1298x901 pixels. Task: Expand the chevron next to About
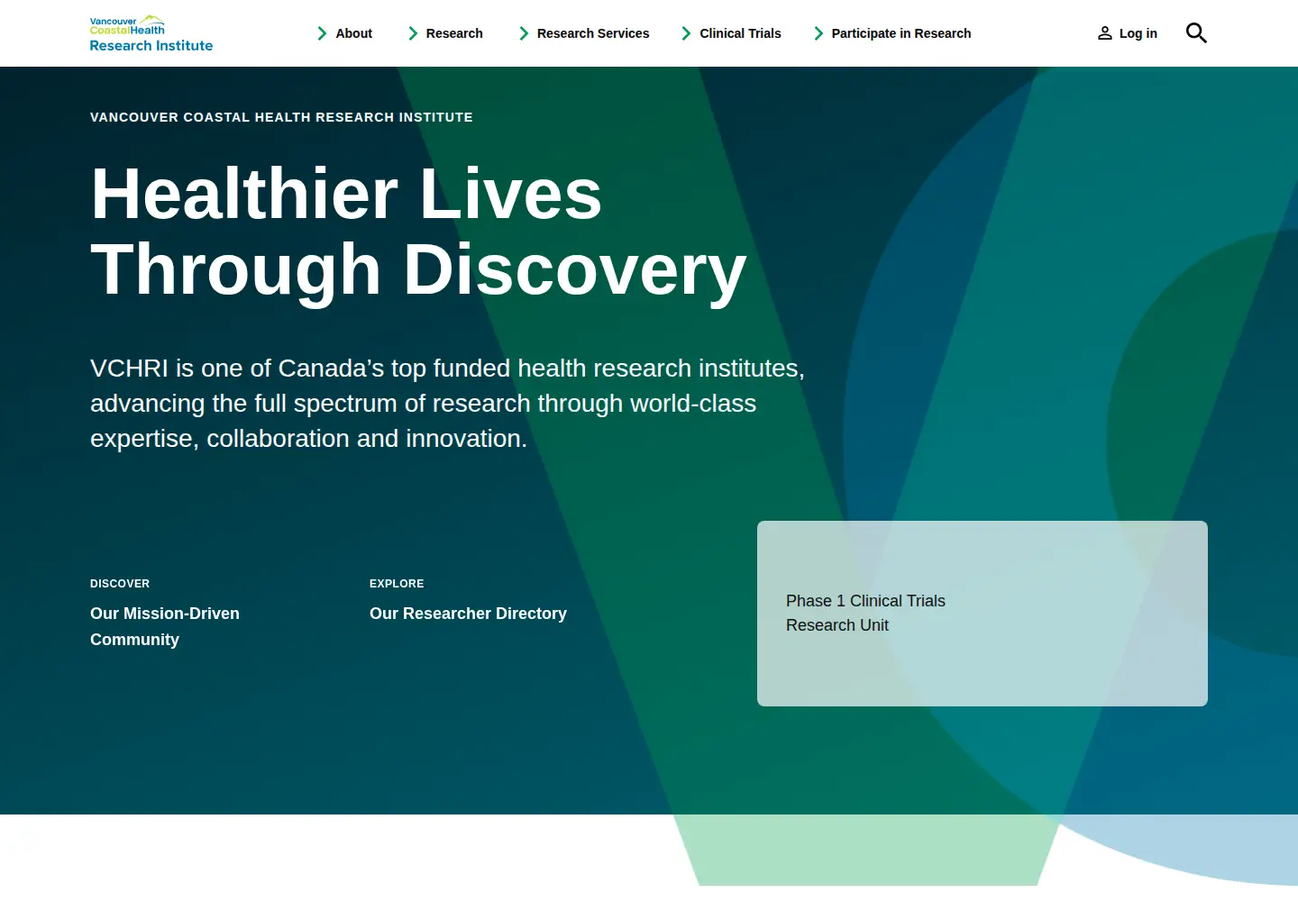(322, 33)
